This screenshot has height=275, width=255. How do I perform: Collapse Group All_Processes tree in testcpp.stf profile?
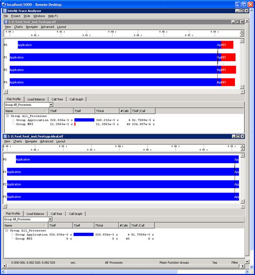pos(8,116)
